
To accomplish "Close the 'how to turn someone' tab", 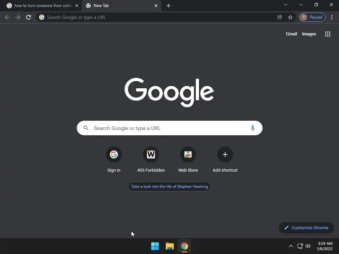I will point(77,6).
